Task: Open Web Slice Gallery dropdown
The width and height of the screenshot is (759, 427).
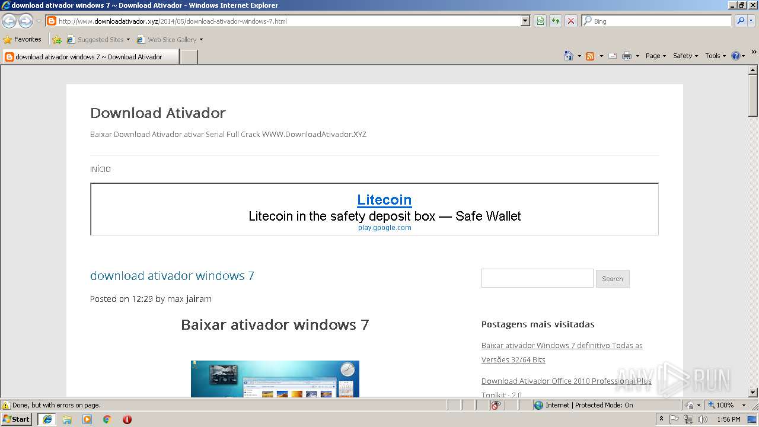Action: (170, 40)
